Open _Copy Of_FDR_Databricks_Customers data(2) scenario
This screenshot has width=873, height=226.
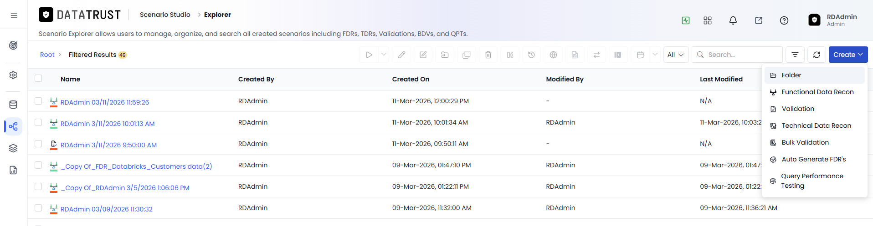coord(136,166)
